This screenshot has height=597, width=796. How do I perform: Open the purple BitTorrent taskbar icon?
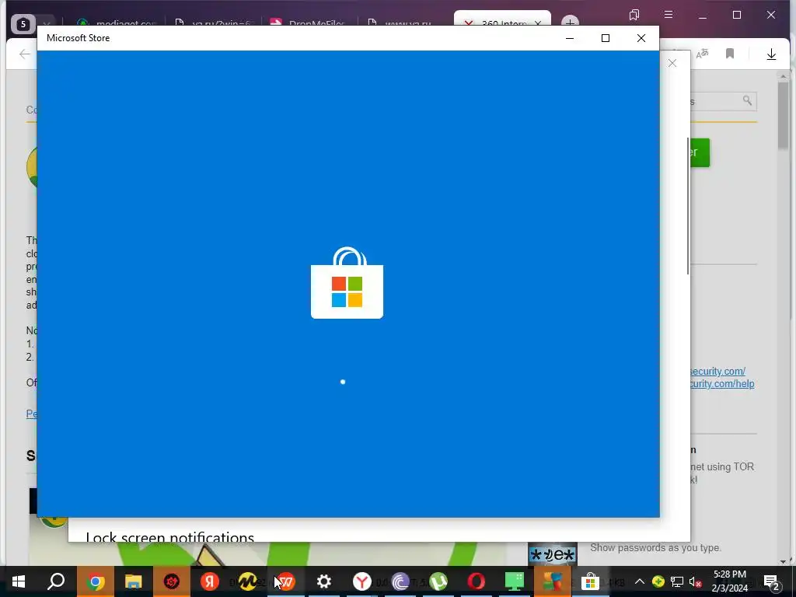(x=400, y=581)
